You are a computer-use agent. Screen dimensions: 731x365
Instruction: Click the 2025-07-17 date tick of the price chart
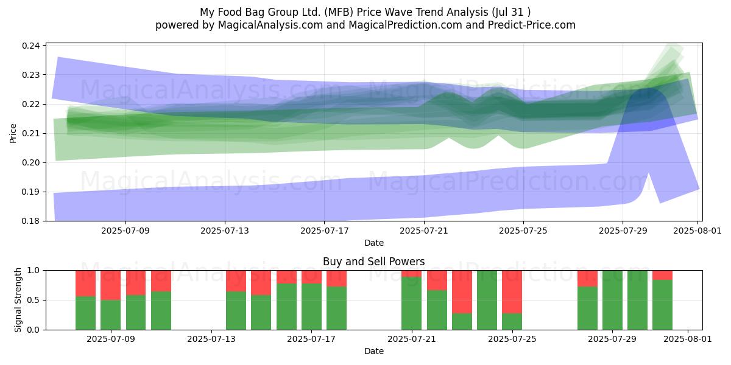pyautogui.click(x=324, y=231)
